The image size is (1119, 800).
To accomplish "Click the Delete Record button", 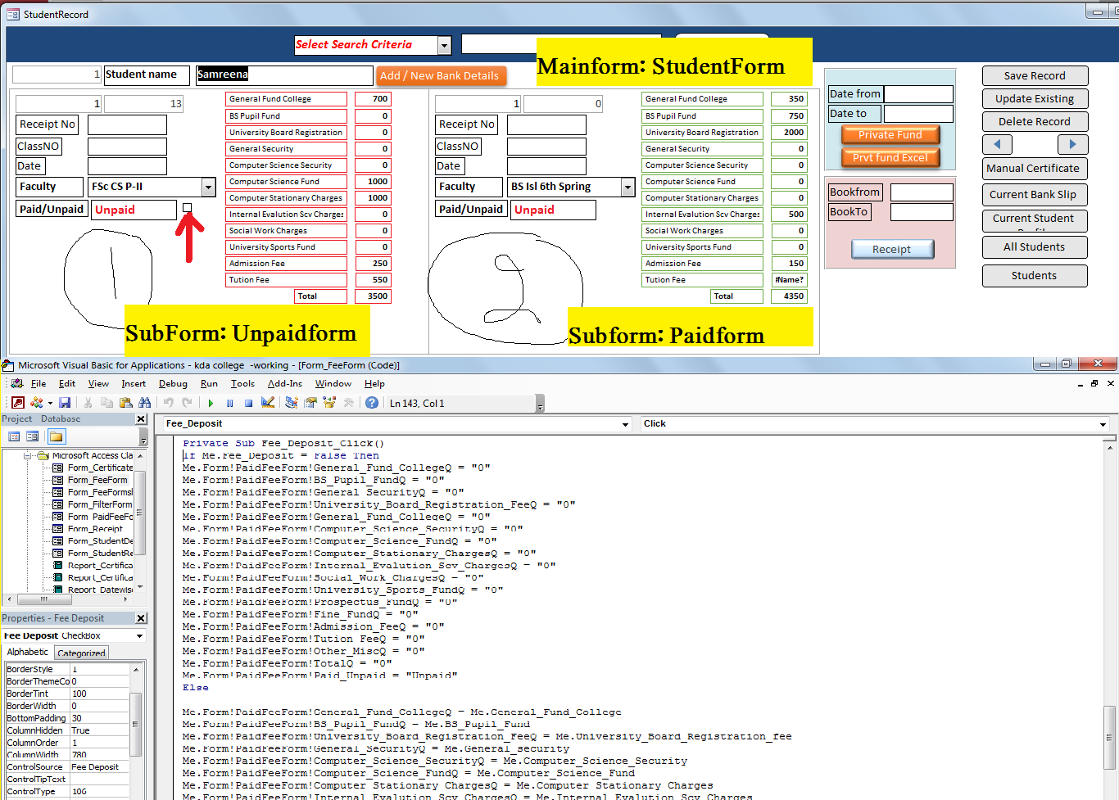I will point(1035,122).
